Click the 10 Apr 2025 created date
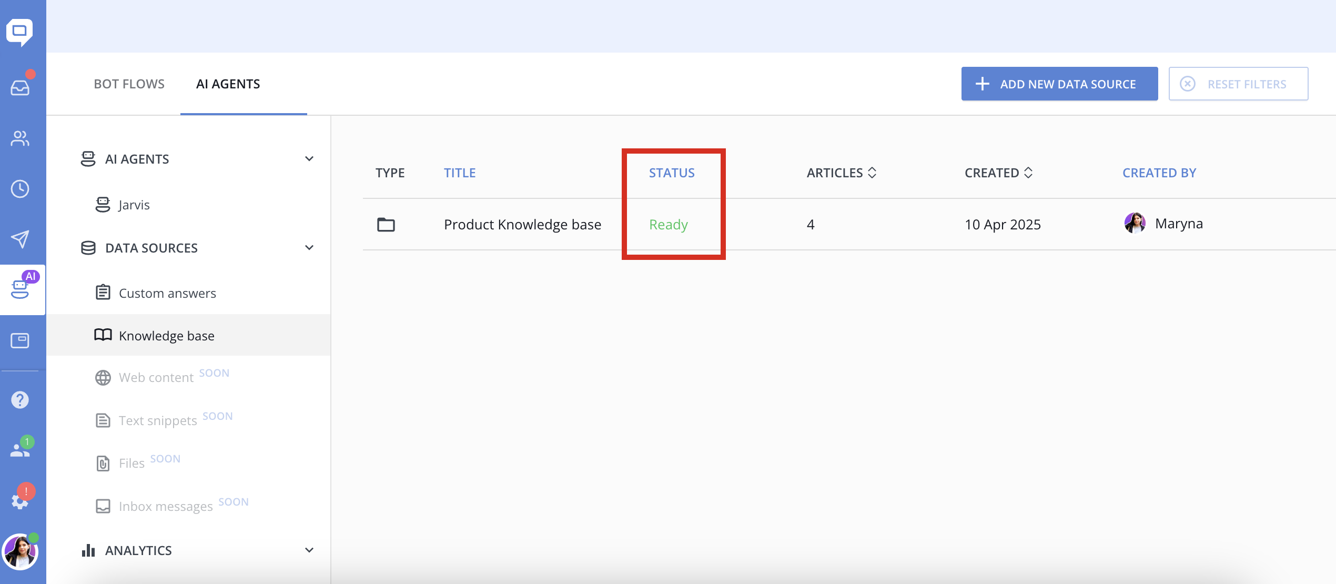1336x584 pixels. coord(1003,225)
